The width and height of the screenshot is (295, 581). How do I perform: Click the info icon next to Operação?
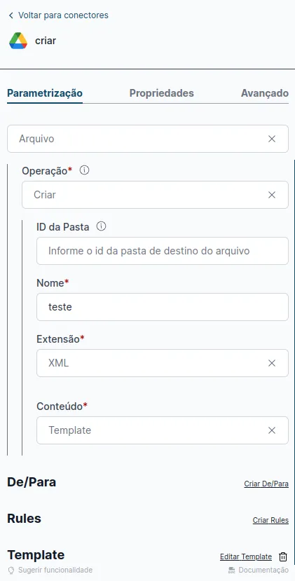click(85, 170)
